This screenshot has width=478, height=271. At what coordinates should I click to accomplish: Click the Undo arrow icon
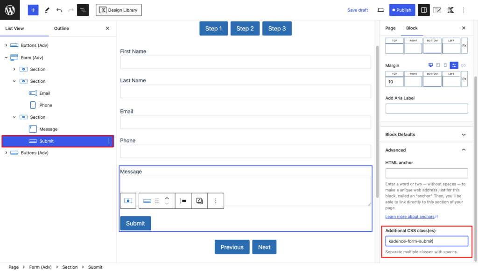(x=58, y=10)
